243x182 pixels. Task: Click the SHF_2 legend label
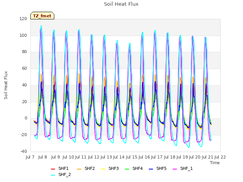[65, 174]
